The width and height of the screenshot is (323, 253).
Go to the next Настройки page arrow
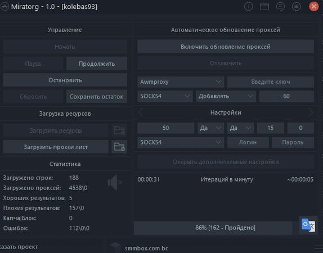point(311,112)
